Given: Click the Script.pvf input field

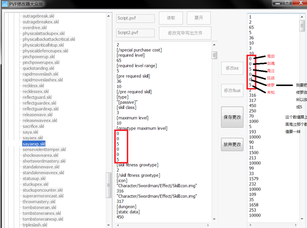Looking at the screenshot, I should pos(135,18).
